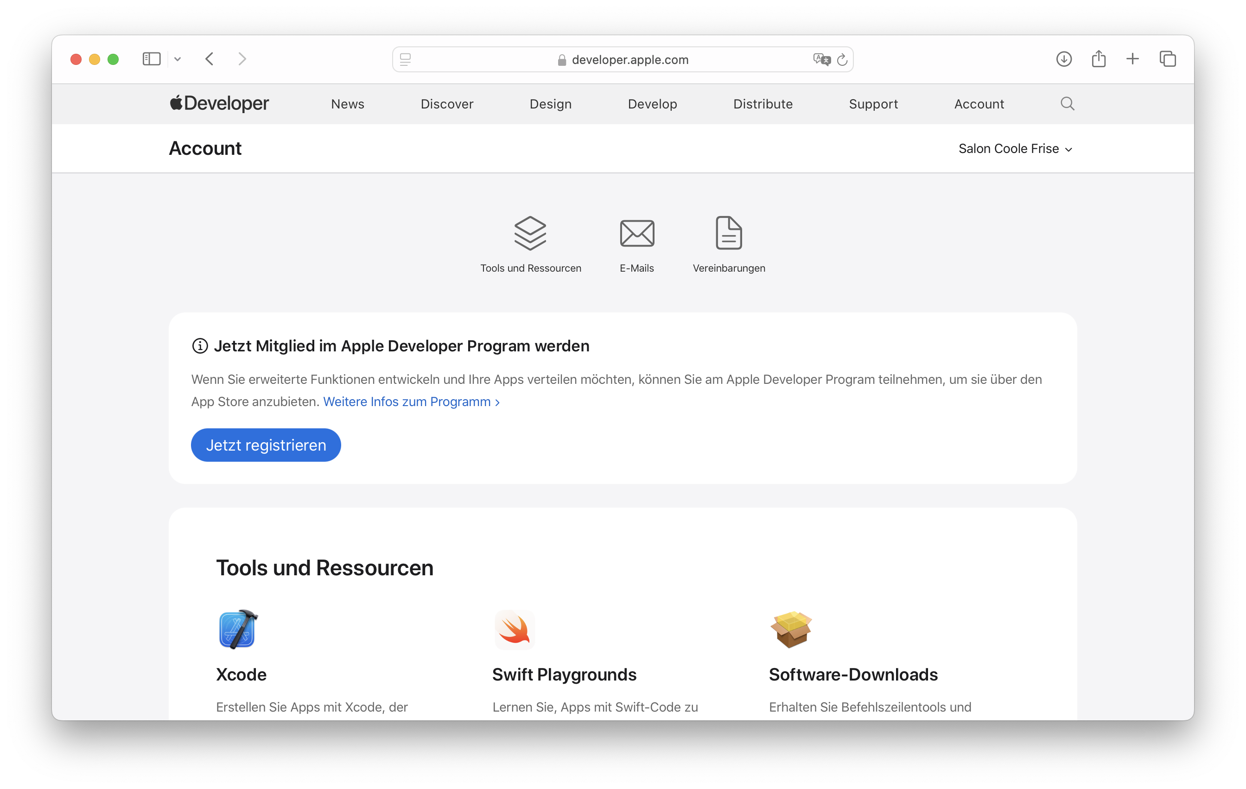Click the green fullscreen window button
The image size is (1246, 789).
click(x=113, y=59)
